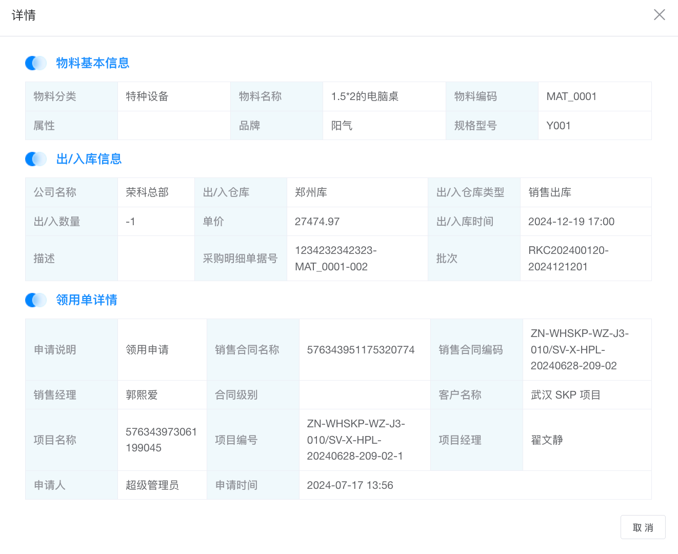The image size is (678, 554).
Task: Click the 详情 dialog title
Action: [x=24, y=15]
